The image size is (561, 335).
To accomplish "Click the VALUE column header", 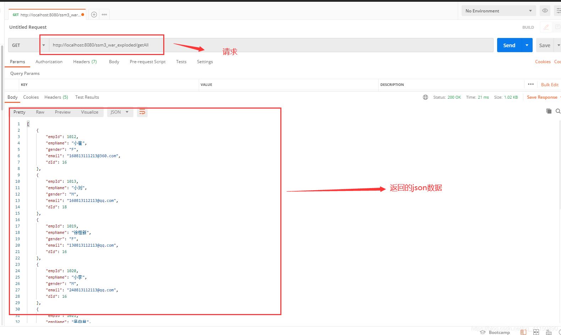I will pyautogui.click(x=207, y=84).
